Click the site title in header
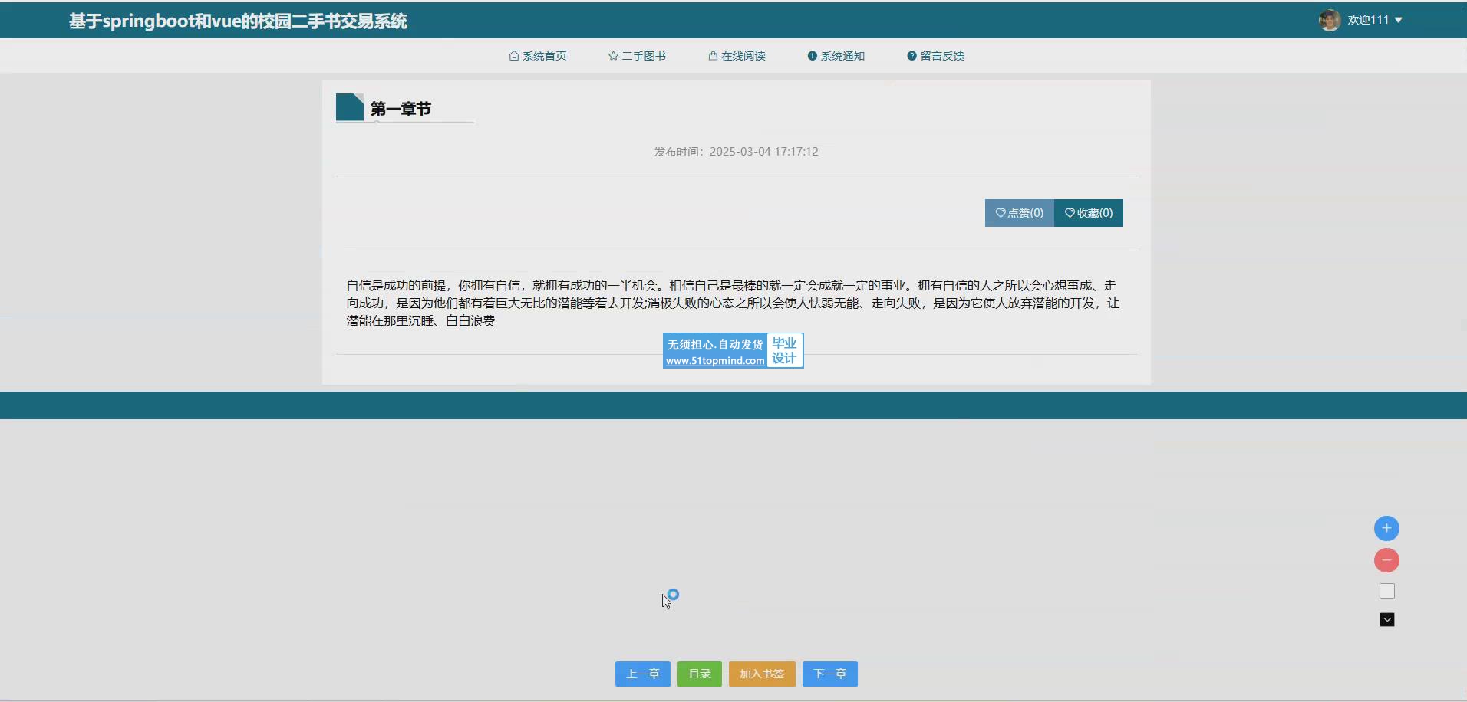Image resolution: width=1467 pixels, height=702 pixels. [x=238, y=21]
